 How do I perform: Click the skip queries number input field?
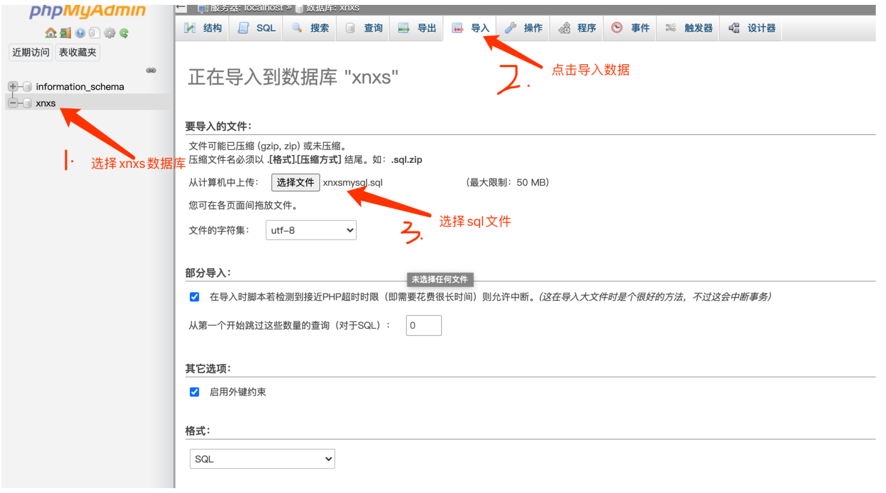423,325
